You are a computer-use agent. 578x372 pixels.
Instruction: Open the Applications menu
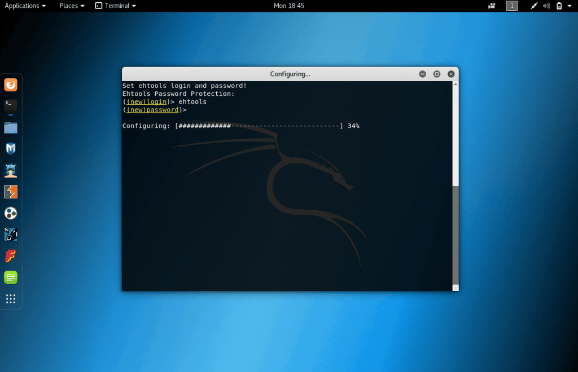[25, 6]
